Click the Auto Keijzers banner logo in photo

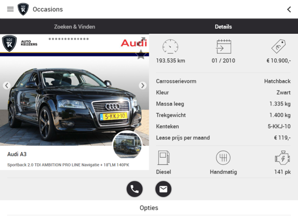point(19,44)
